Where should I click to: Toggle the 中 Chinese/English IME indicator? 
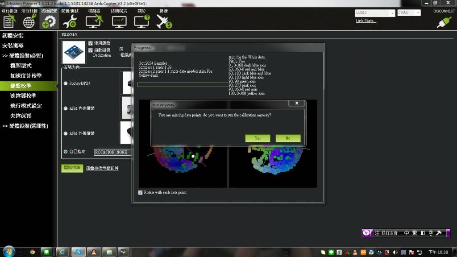[407, 233]
